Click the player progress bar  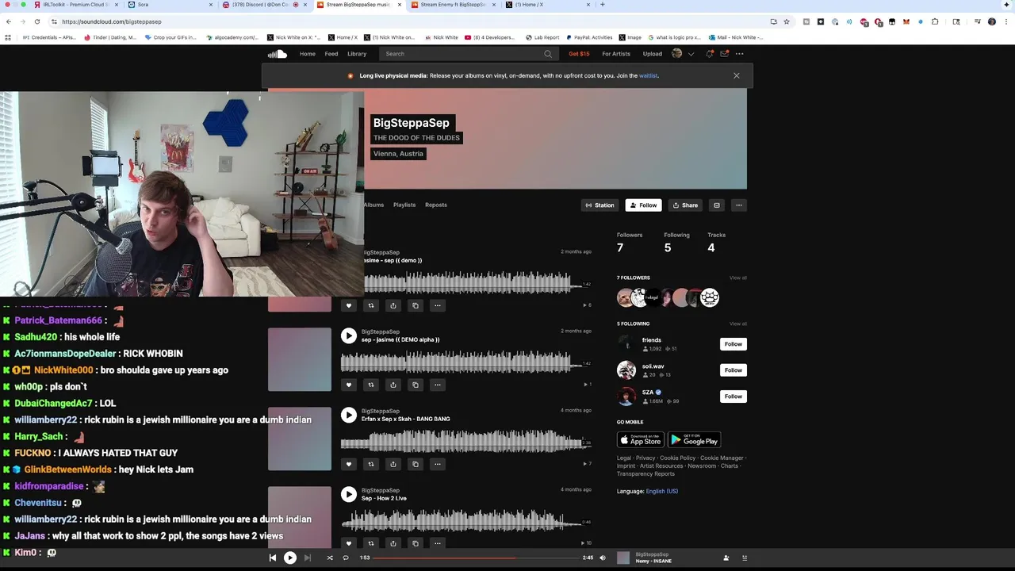[476, 558]
